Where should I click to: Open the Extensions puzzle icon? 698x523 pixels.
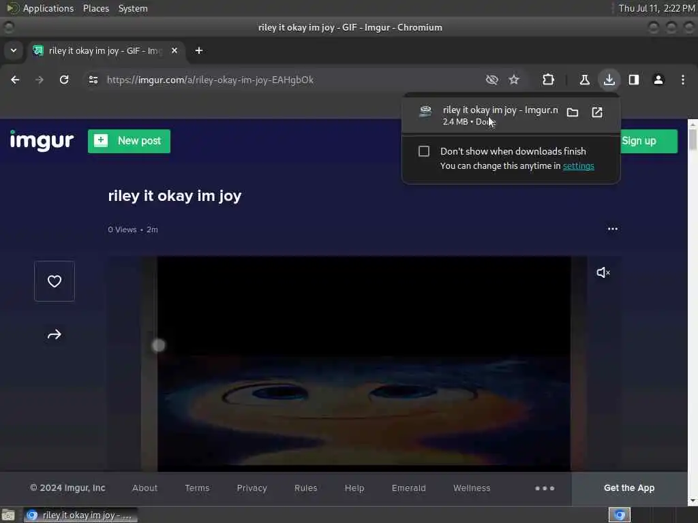[x=549, y=80]
